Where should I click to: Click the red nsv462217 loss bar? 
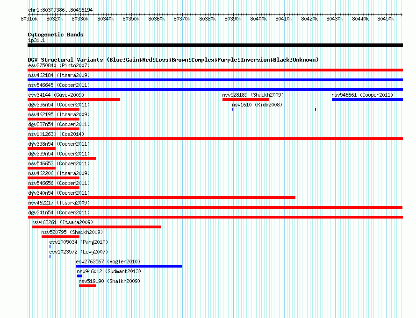(x=215, y=207)
